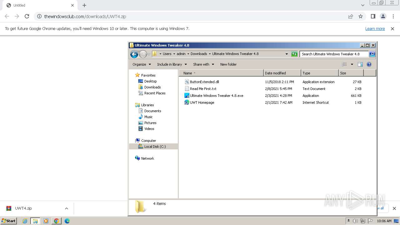View site information icon in address bar
Viewport: 400px width, 225px height.
[x=39, y=16]
